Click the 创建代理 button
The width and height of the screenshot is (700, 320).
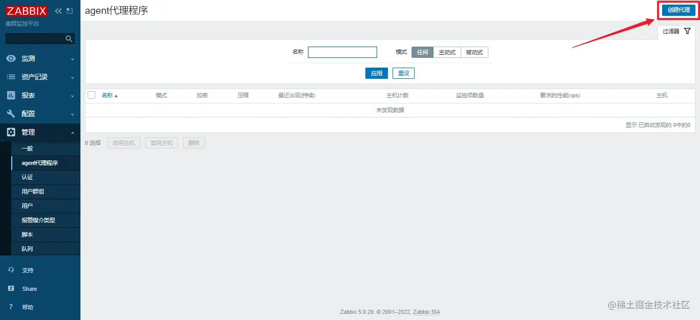point(678,10)
